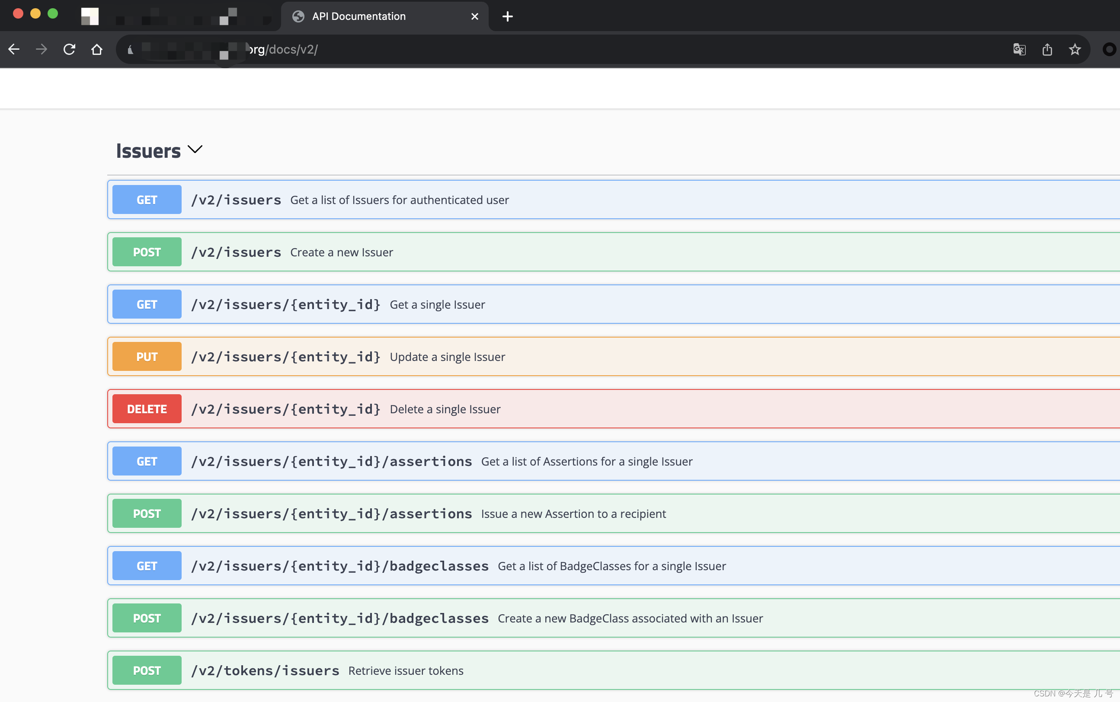1120x702 pixels.
Task: Click the browser forward arrow
Action: [x=42, y=49]
